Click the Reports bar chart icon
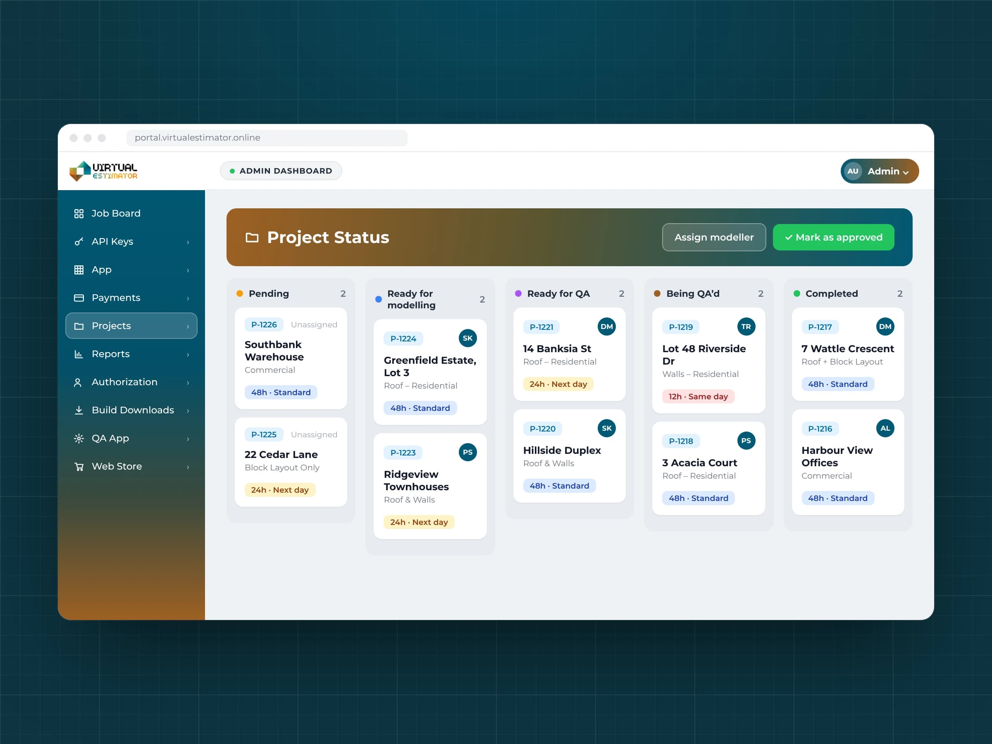Screen dimensions: 992x744 click(79, 354)
